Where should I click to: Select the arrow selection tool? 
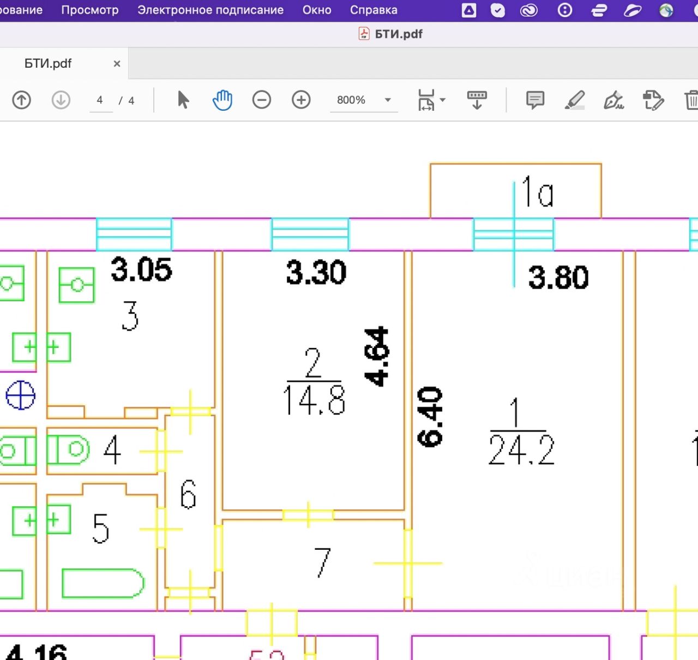[183, 100]
